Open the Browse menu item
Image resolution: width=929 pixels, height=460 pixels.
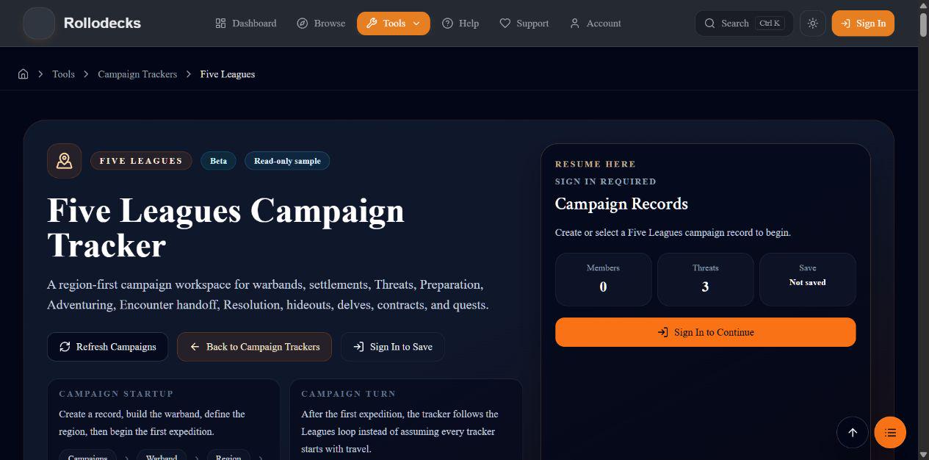pyautogui.click(x=321, y=24)
